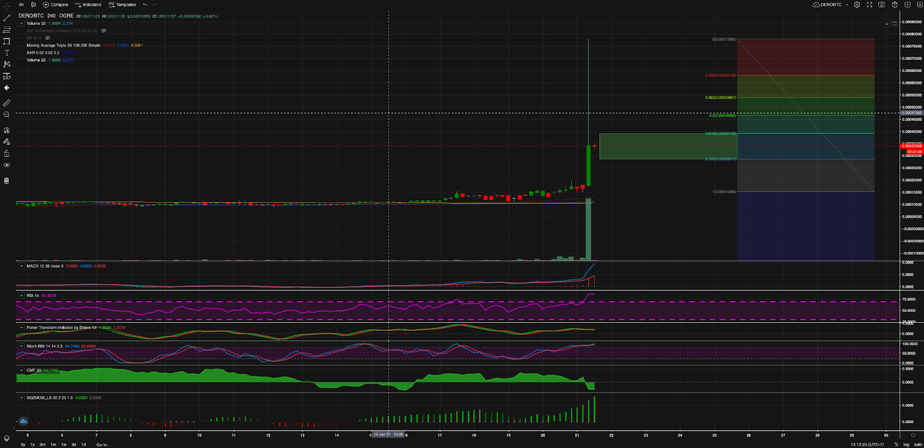The height and width of the screenshot is (448, 924).
Task: Toggle magnet mode for drawings
Action: (7, 130)
